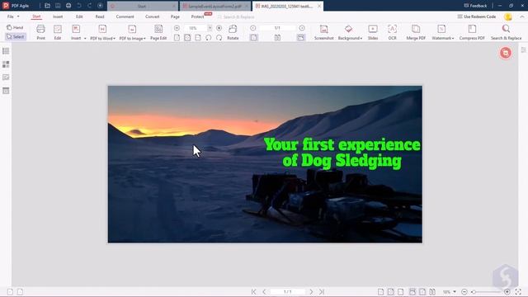This screenshot has width=528, height=297.
Task: Click the bottom zoom slider handle
Action: click(474, 291)
